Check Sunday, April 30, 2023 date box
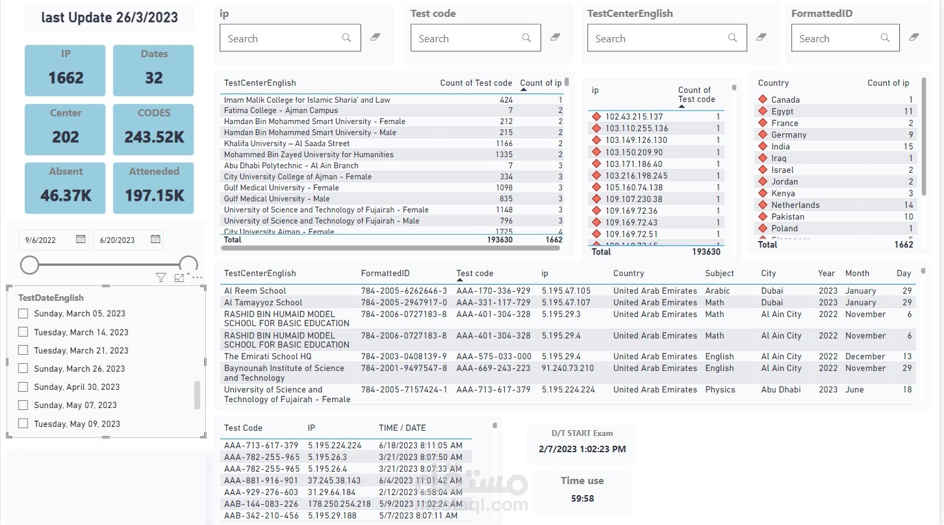The image size is (944, 525). [23, 387]
